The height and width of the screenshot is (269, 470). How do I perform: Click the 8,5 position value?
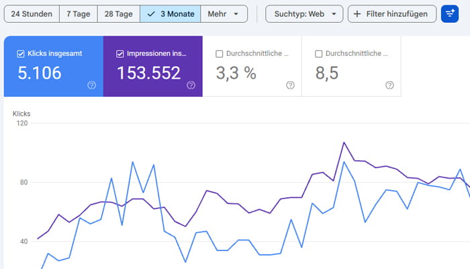[327, 73]
